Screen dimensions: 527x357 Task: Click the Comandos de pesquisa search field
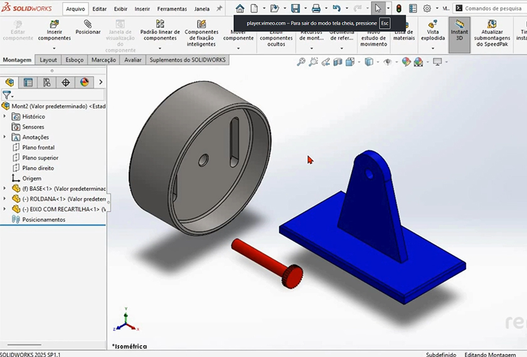click(x=494, y=9)
